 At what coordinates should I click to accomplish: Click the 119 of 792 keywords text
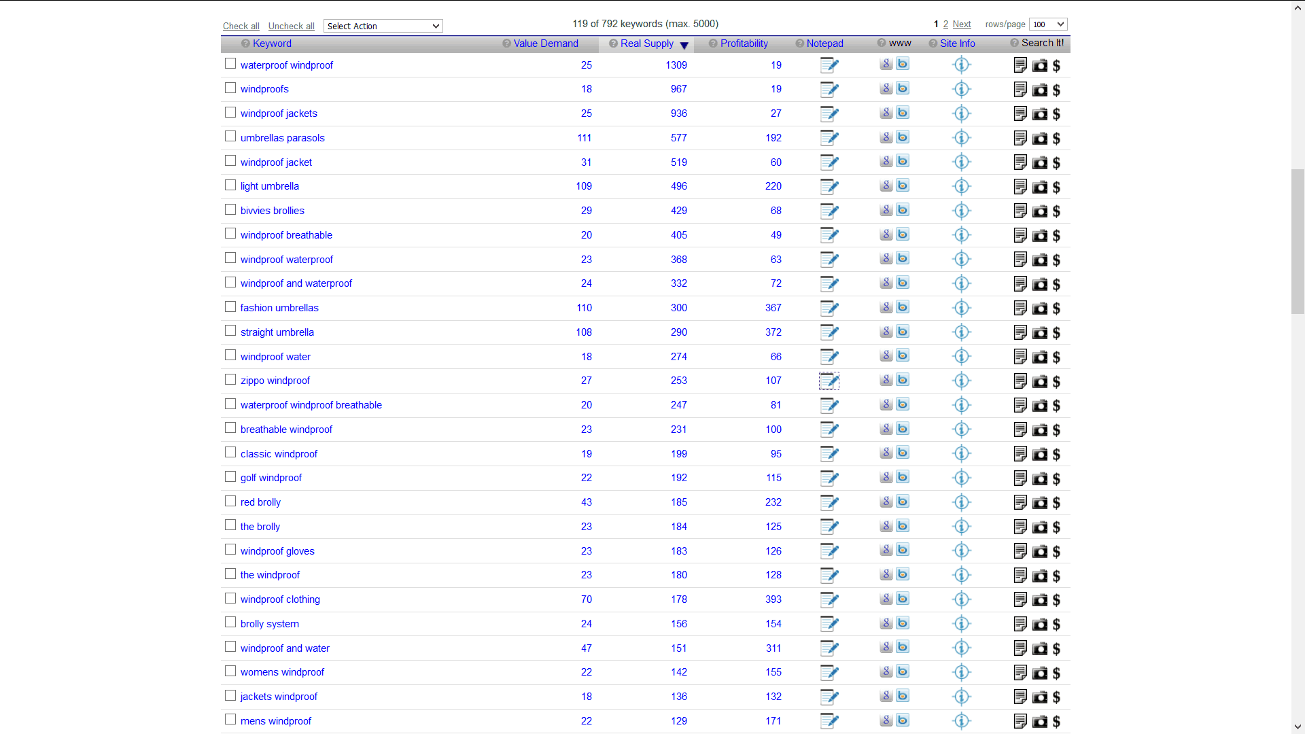pyautogui.click(x=645, y=24)
